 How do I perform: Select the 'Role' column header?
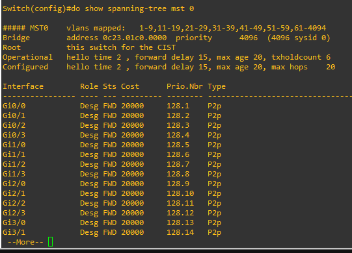[89, 86]
